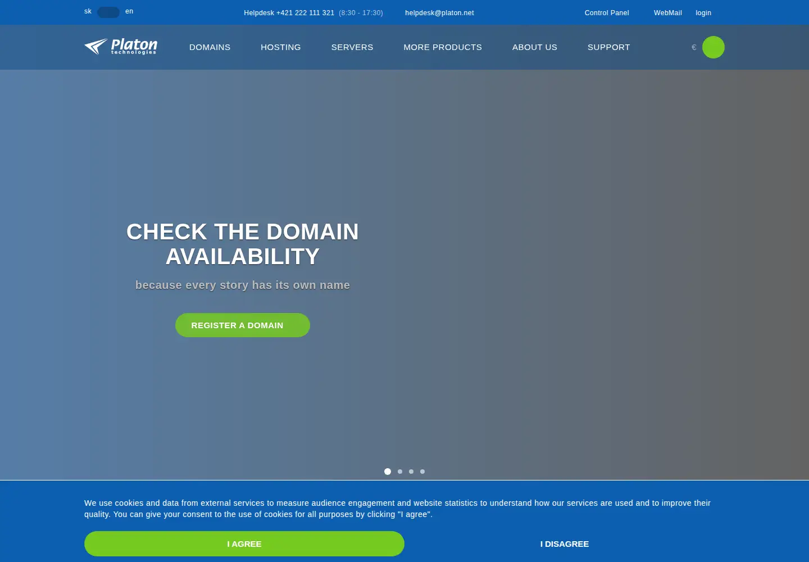Toggle the sk/en language switch

tap(108, 12)
